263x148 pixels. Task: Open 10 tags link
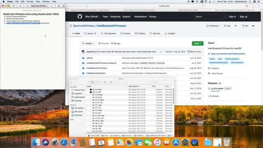(116, 44)
